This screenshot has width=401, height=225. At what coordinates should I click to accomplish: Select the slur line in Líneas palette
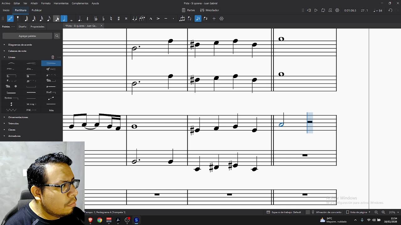(x=11, y=63)
